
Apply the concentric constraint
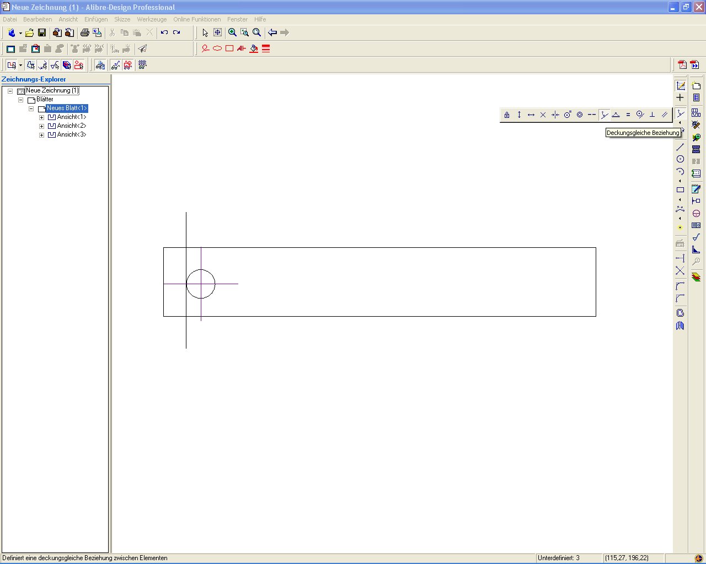coord(580,115)
